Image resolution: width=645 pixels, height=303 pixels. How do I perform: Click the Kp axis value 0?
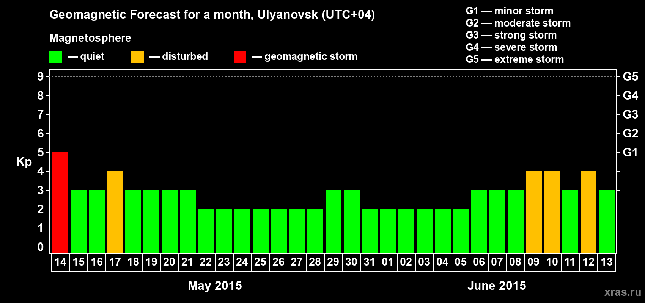[x=41, y=247]
